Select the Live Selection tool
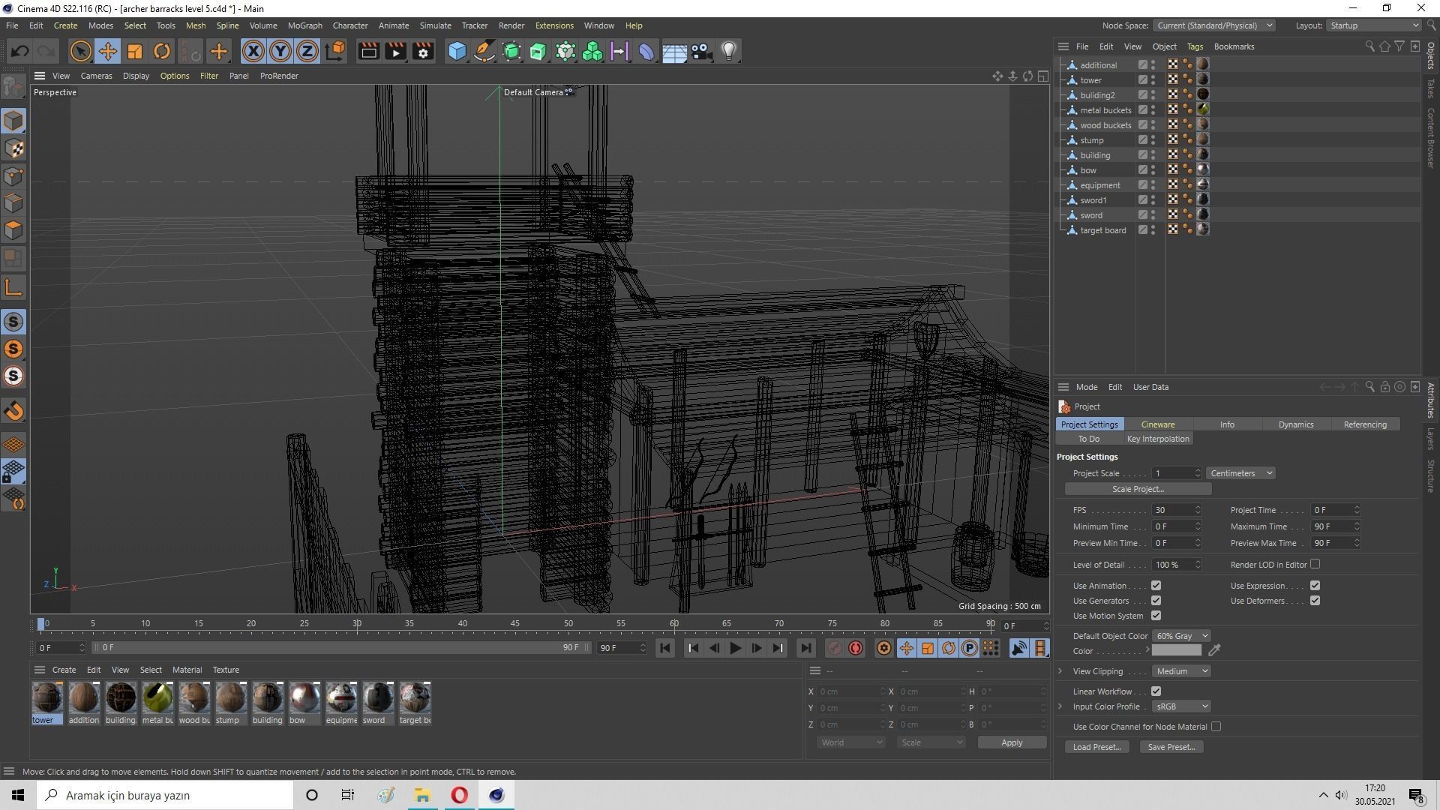This screenshot has height=810, width=1440. point(80,51)
